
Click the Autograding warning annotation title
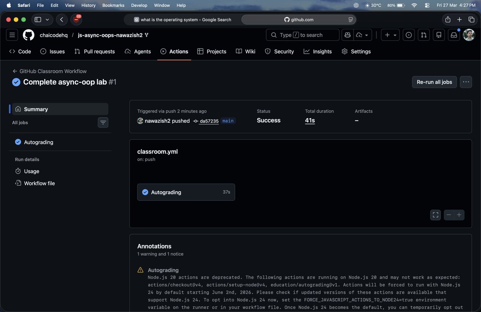[x=163, y=270]
